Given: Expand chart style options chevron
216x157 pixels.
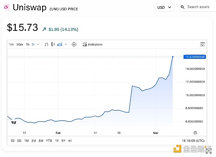Looking at the screenshot, I should pos(66,44).
